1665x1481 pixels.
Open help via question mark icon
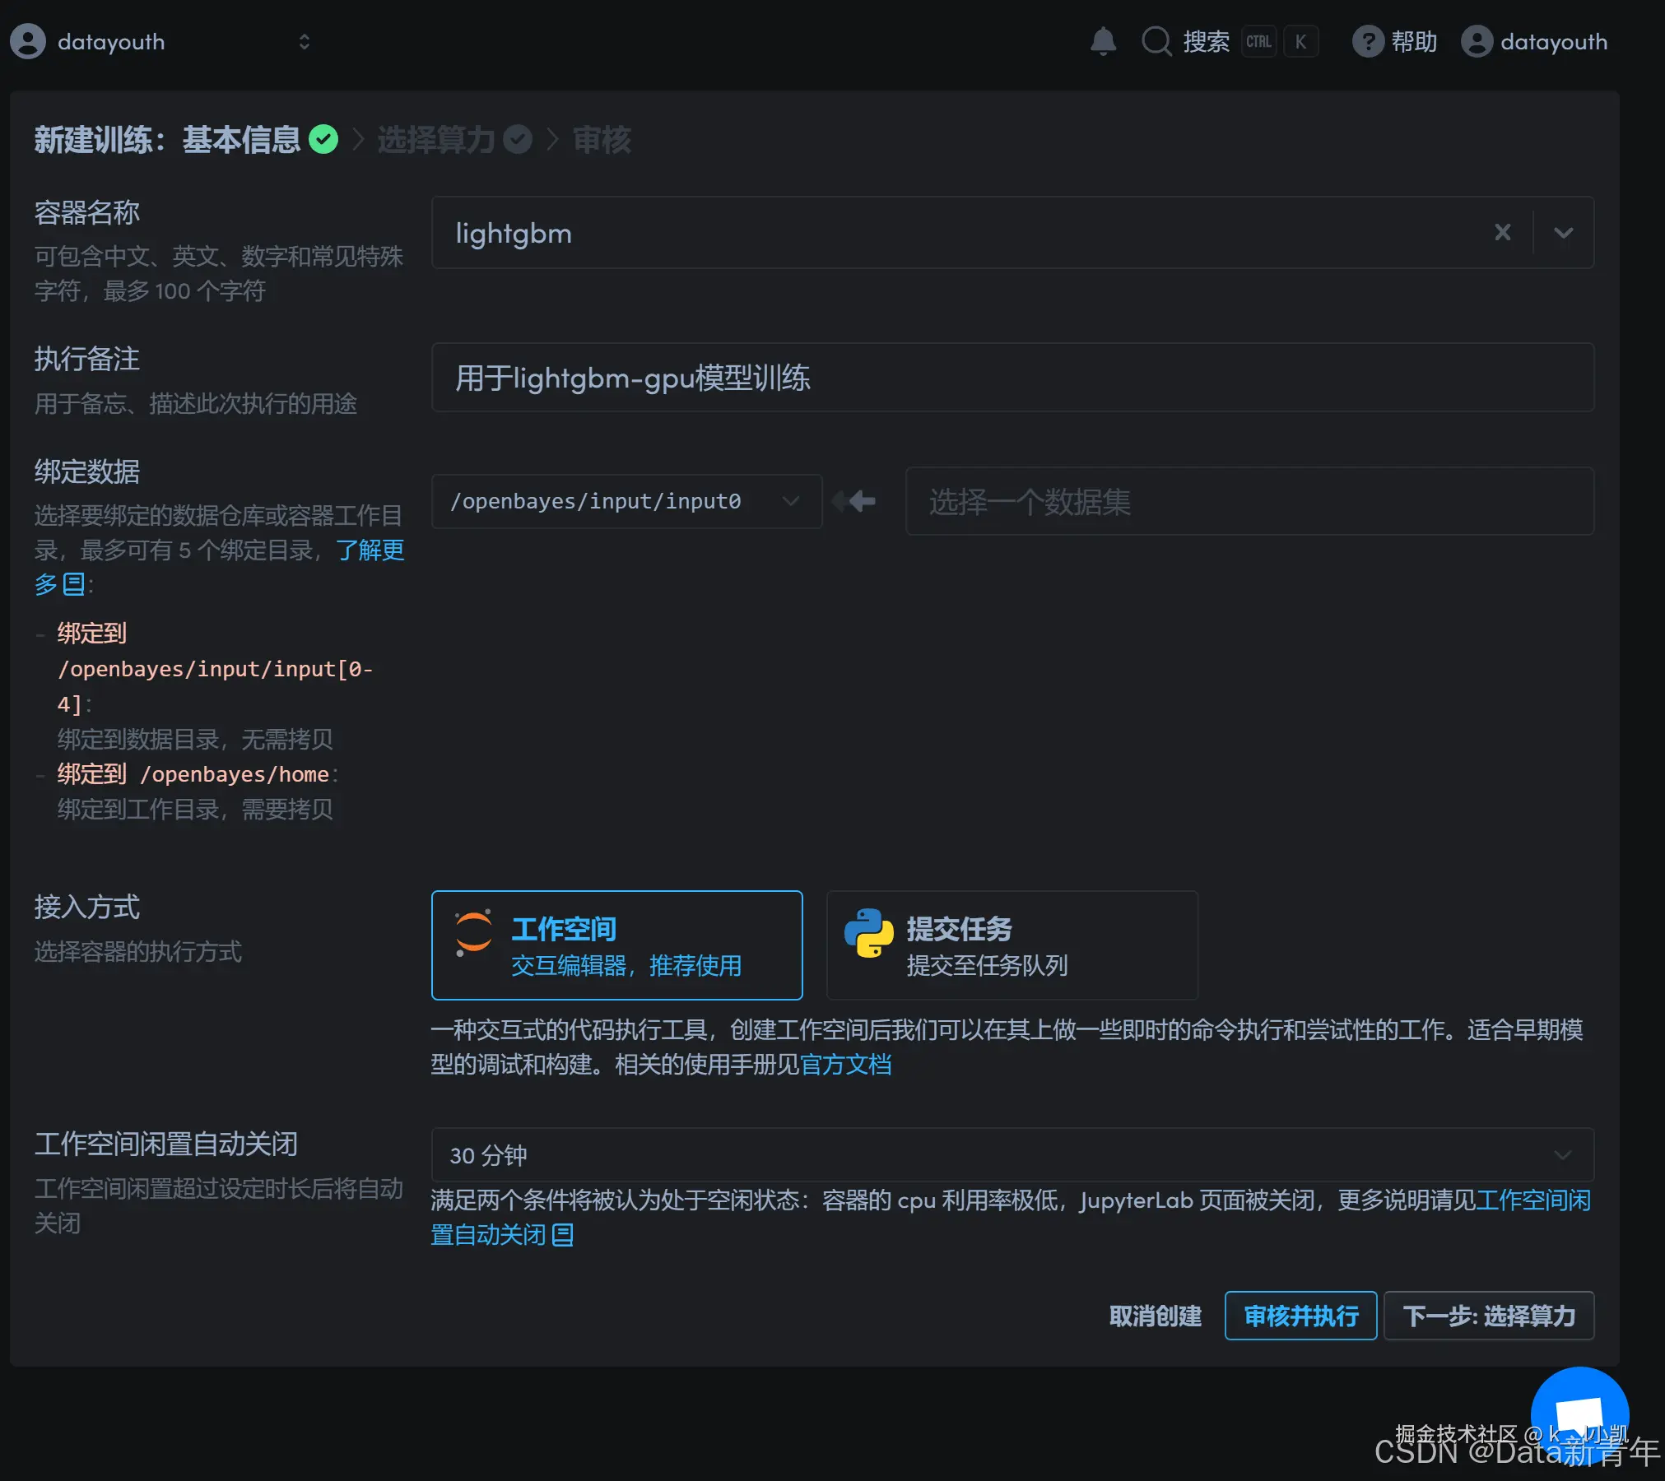pos(1367,41)
